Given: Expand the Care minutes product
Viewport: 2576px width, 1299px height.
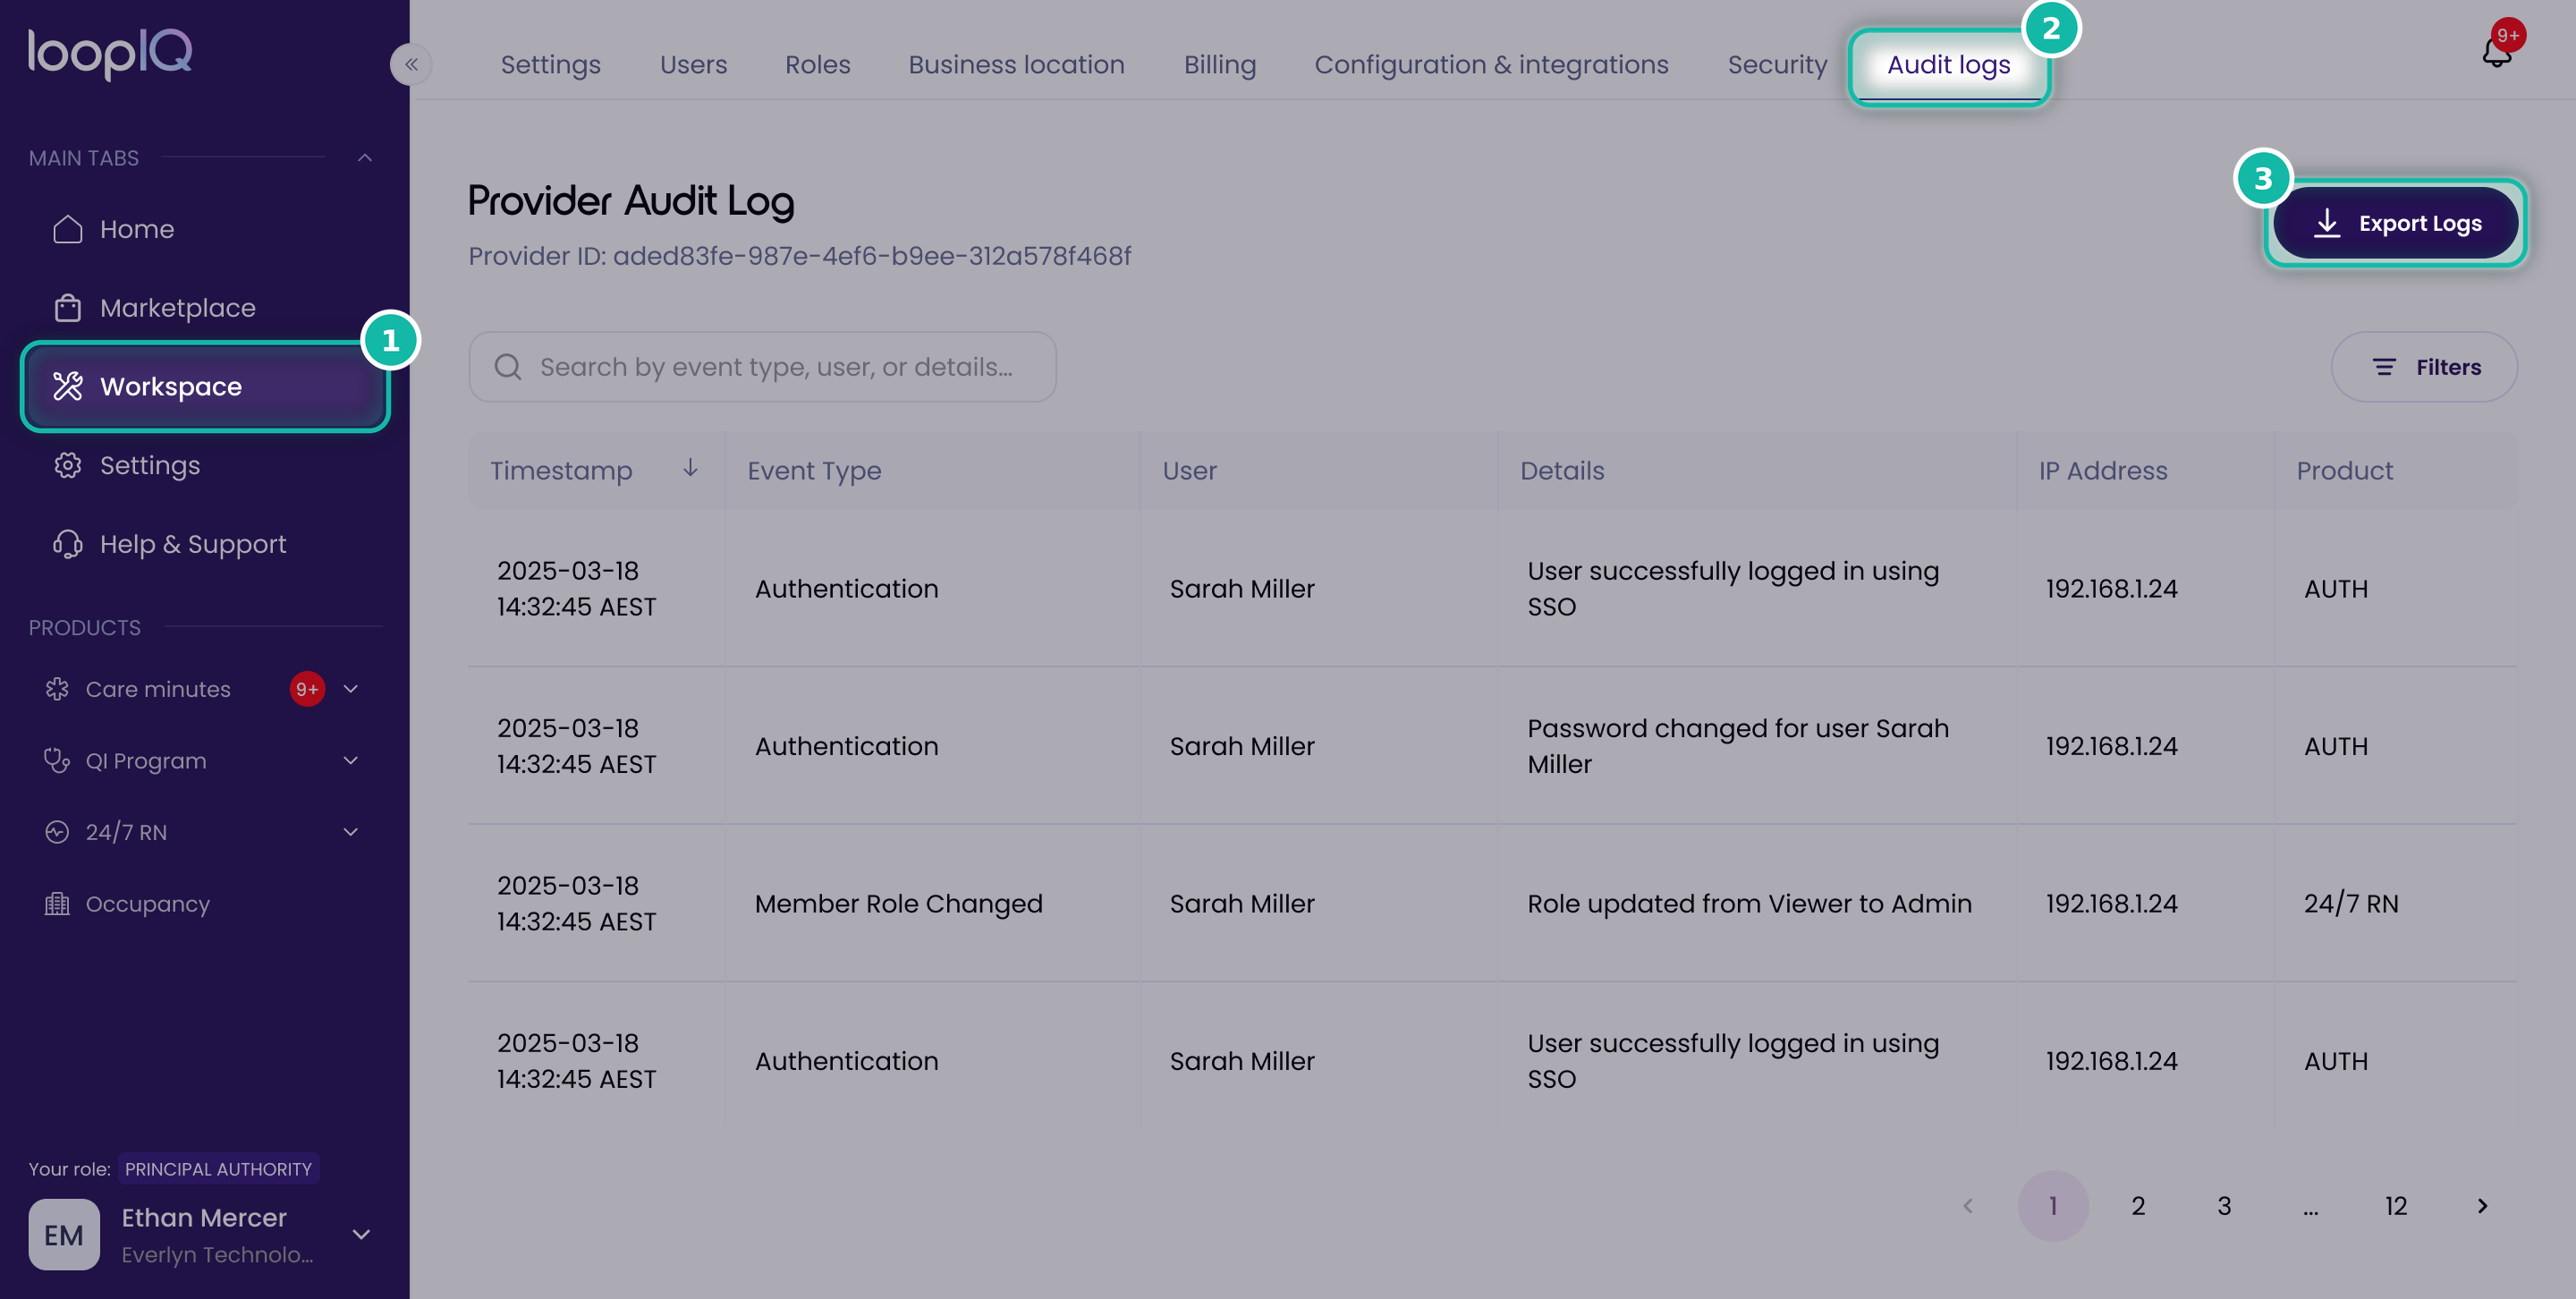Looking at the screenshot, I should [x=351, y=689].
